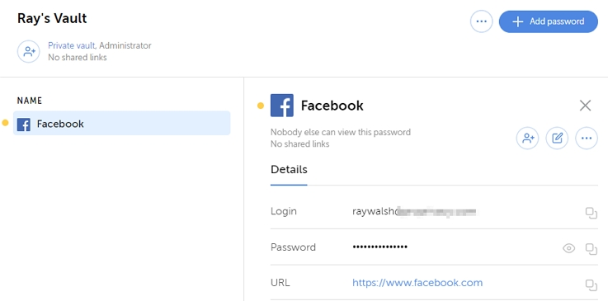Share the Facebook password with a user

(x=527, y=138)
